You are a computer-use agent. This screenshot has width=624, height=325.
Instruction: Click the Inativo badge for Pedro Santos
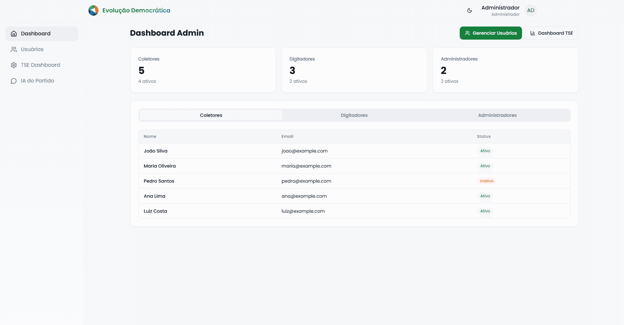pos(487,181)
